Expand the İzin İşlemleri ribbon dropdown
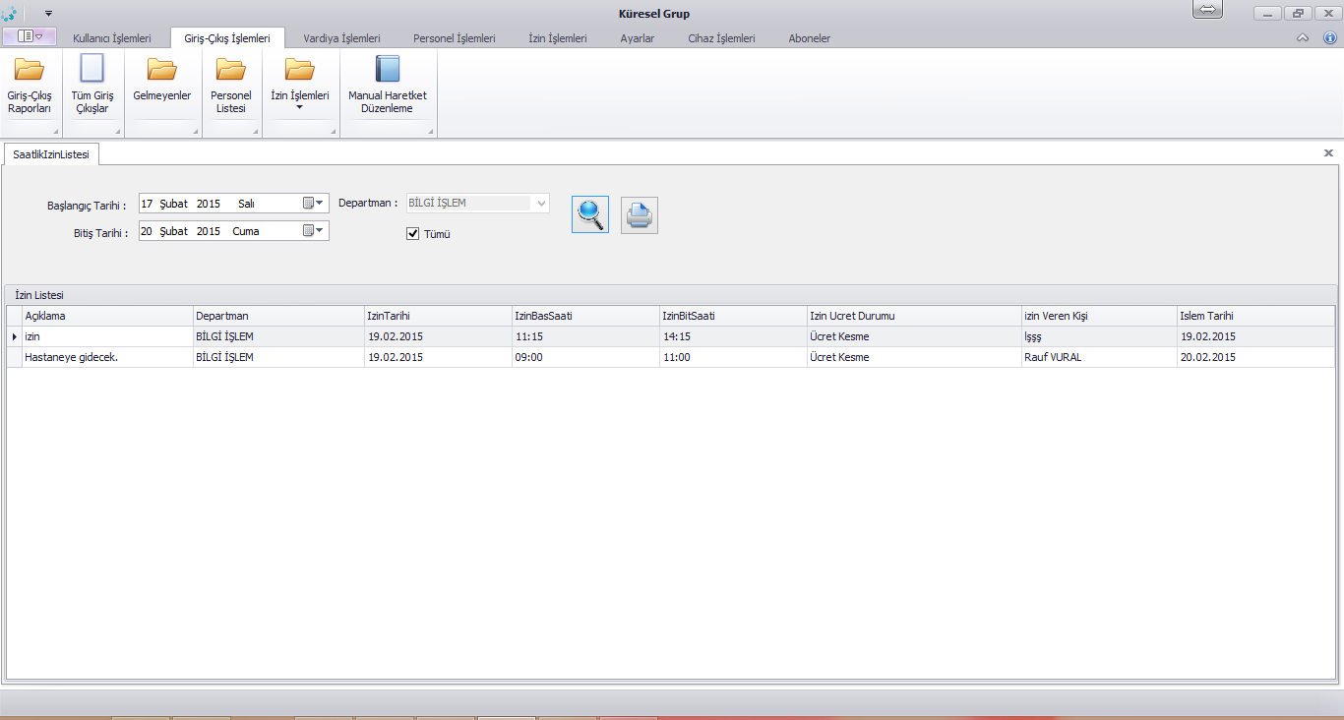Screen dimensions: 1344x720 click(x=300, y=107)
